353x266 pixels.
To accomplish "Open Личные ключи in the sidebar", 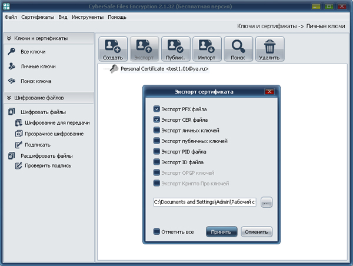I will pos(38,66).
